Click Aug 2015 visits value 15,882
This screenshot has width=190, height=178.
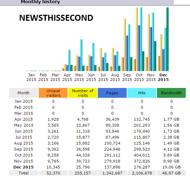[x=83, y=143]
